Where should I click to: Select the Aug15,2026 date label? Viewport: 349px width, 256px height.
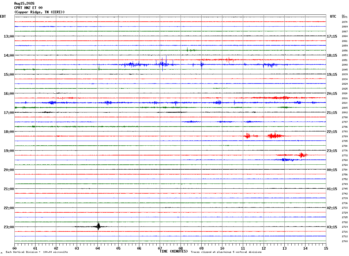24,3
